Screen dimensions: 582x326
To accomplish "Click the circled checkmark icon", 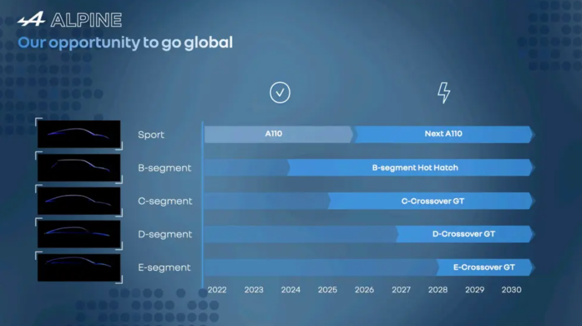I will [x=280, y=92].
